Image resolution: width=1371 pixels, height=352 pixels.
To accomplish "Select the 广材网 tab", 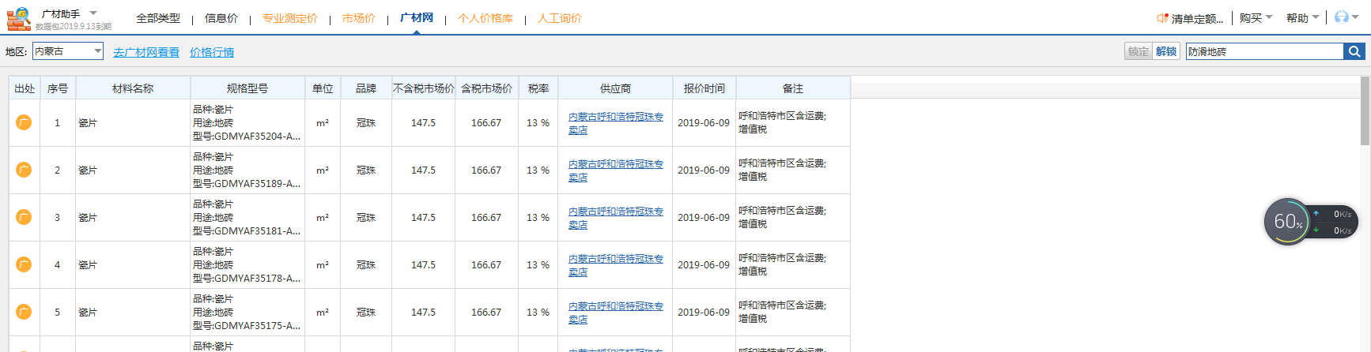I will (x=417, y=17).
